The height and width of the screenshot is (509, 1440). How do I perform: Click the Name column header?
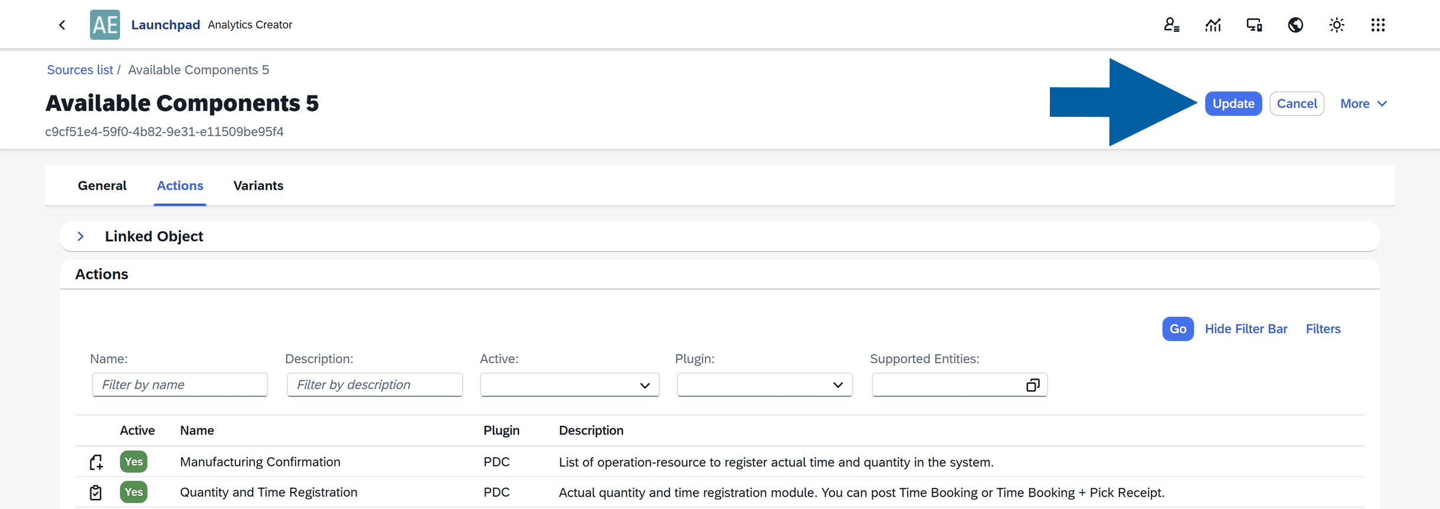(x=197, y=431)
